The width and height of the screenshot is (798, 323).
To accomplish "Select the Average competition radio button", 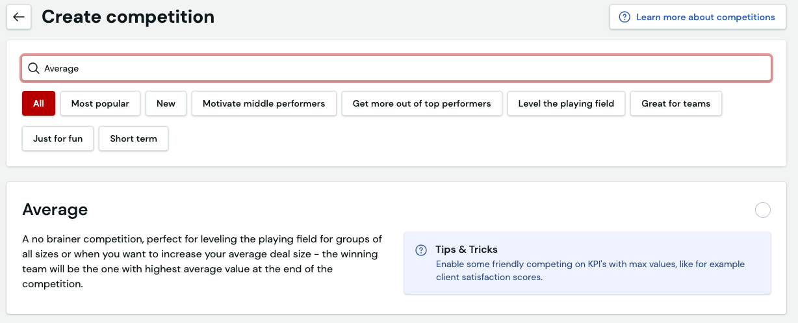I will tap(763, 210).
